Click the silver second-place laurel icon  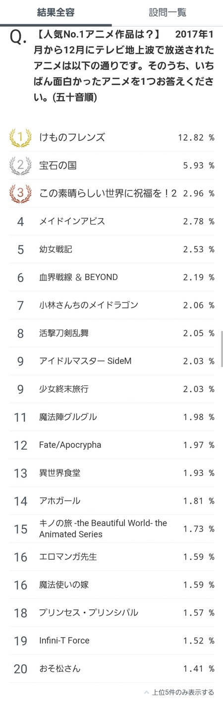point(20,166)
